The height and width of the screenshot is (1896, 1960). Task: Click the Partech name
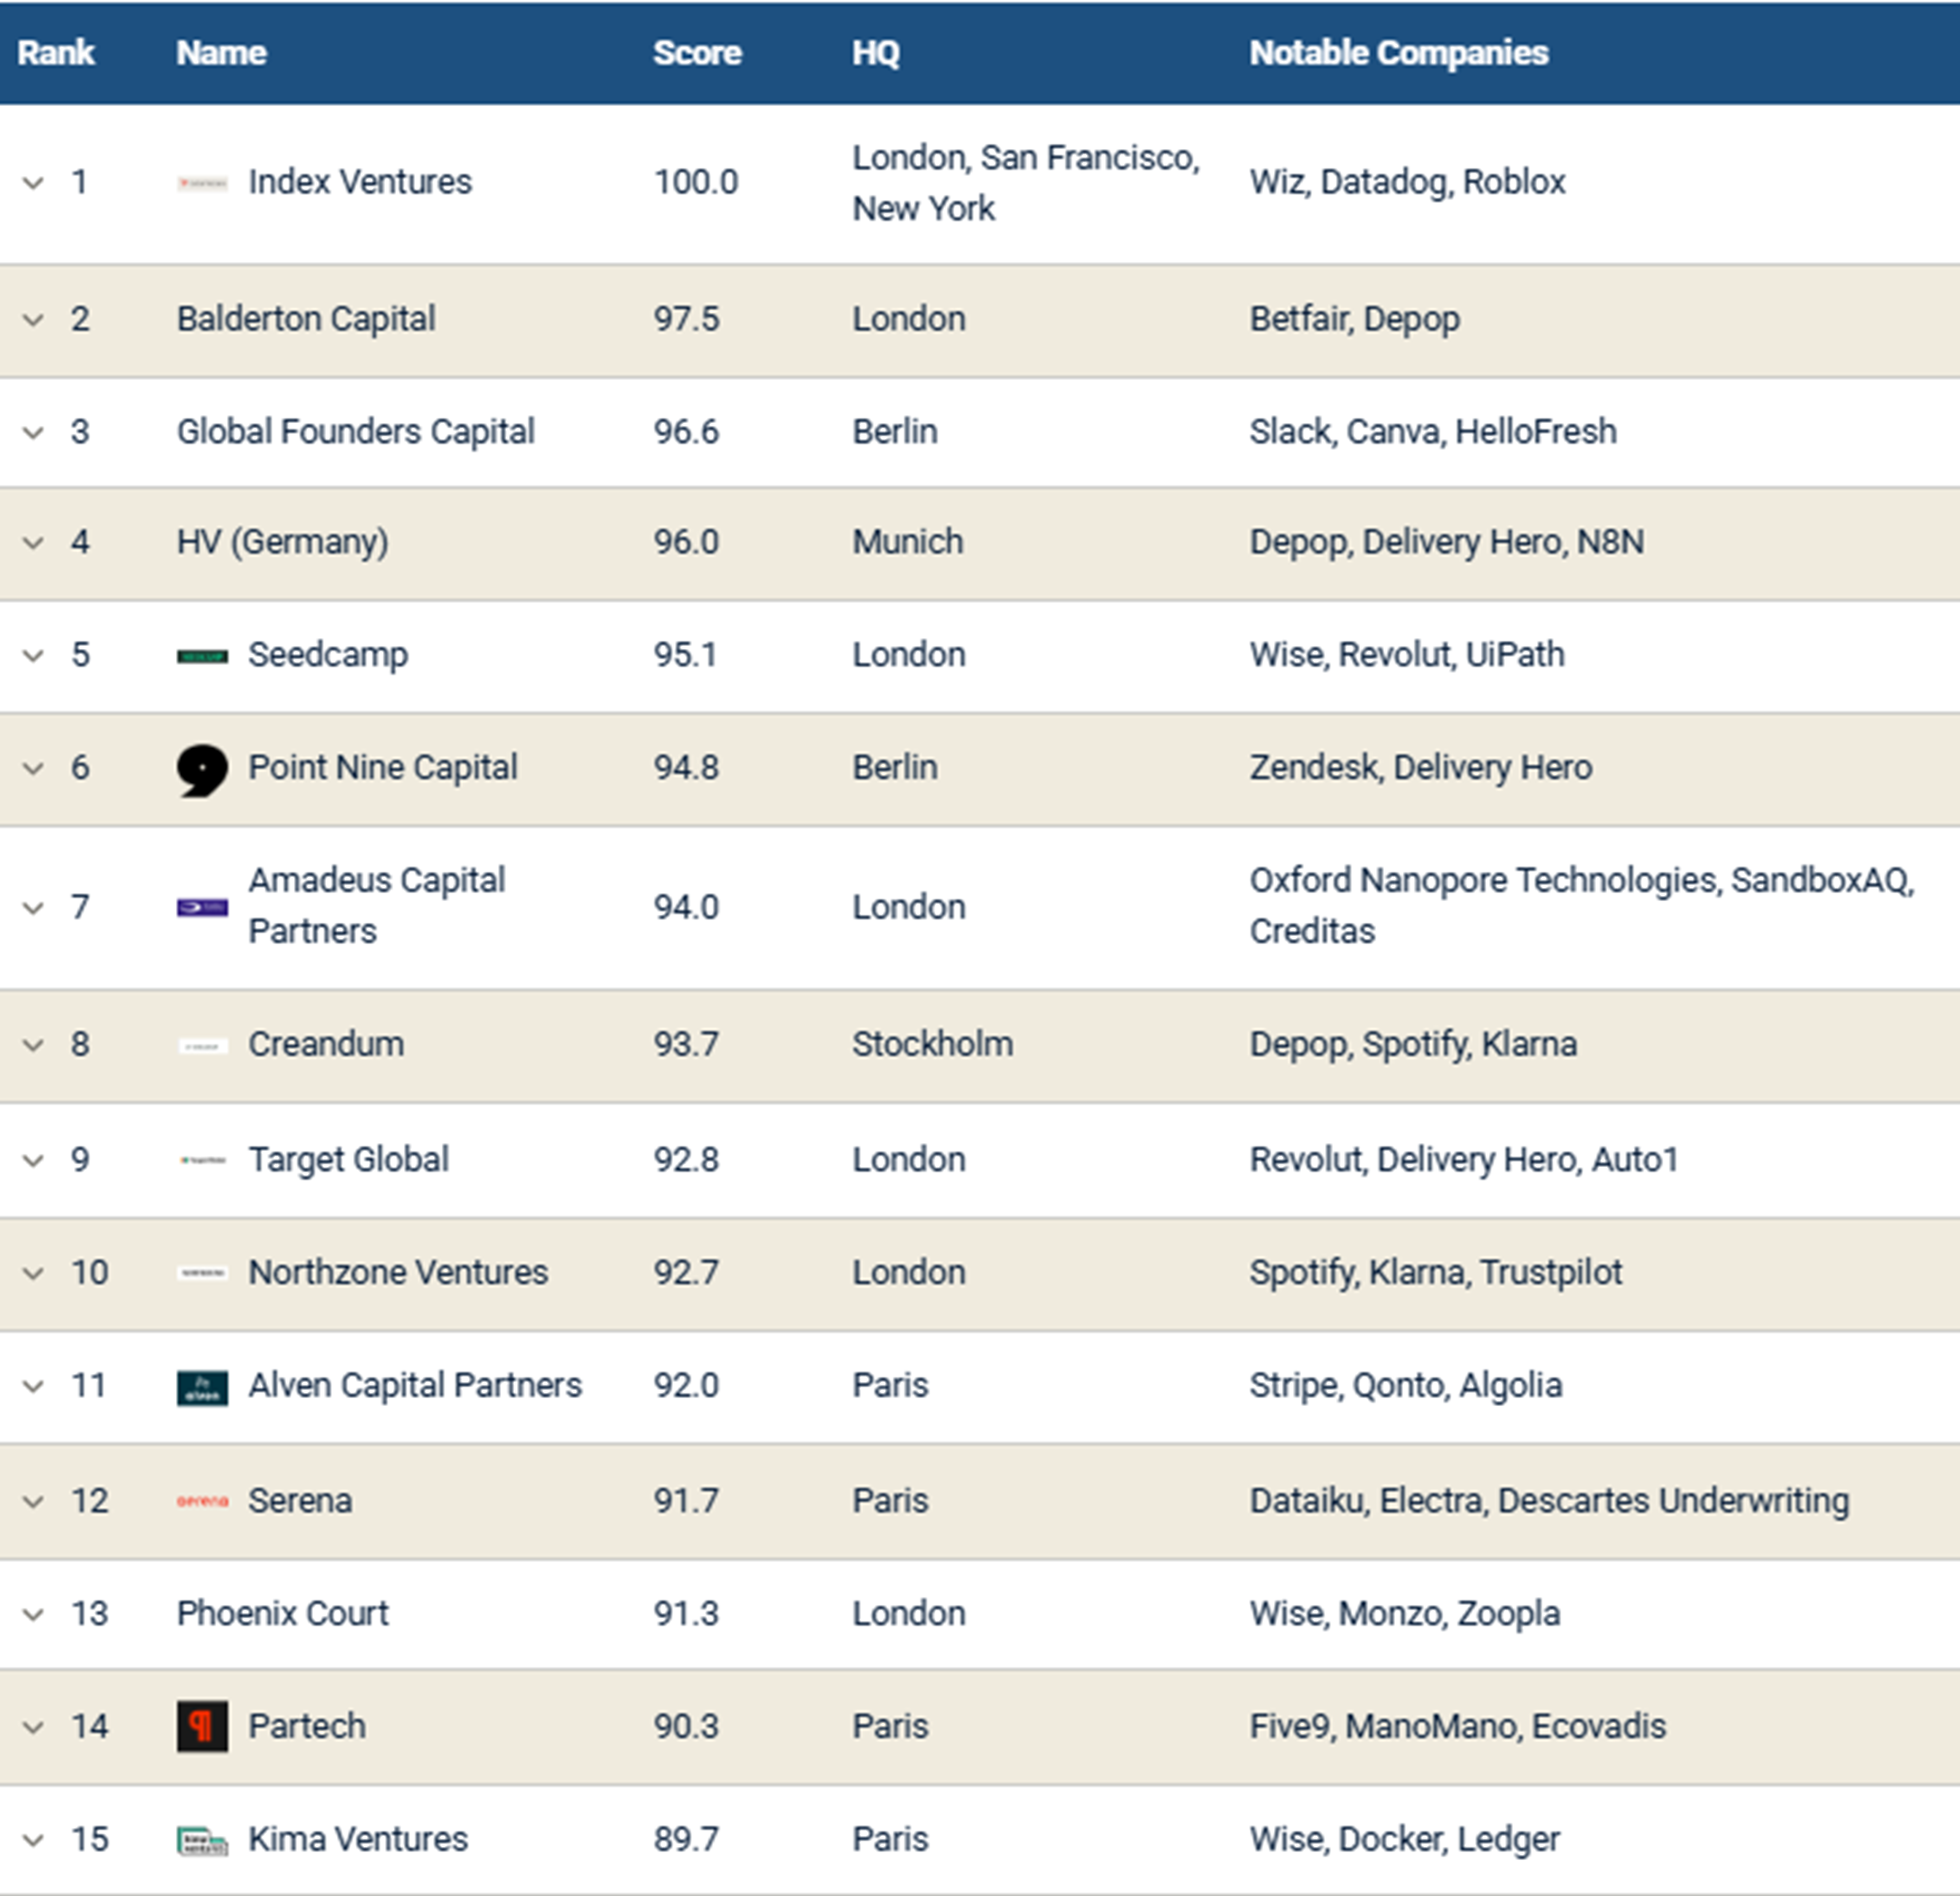tap(307, 1727)
